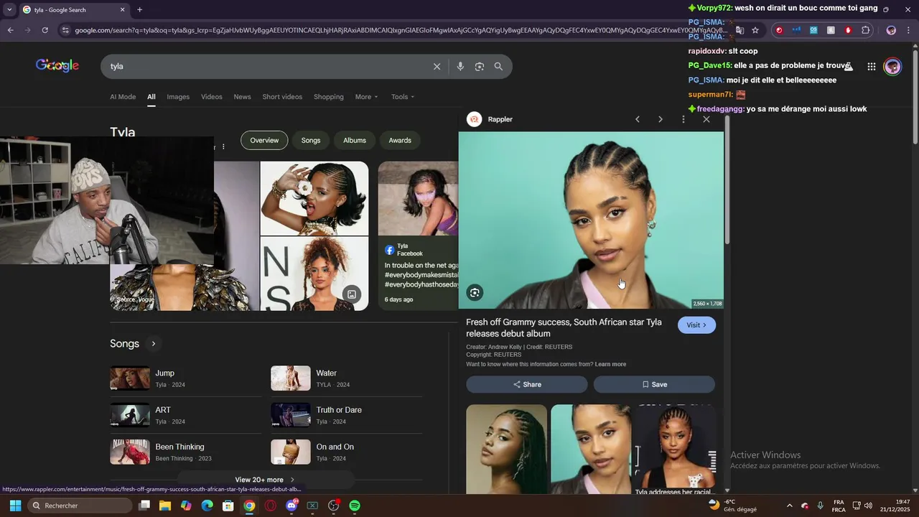Open the song ART
Viewport: 919px width, 517px height.
click(185, 415)
